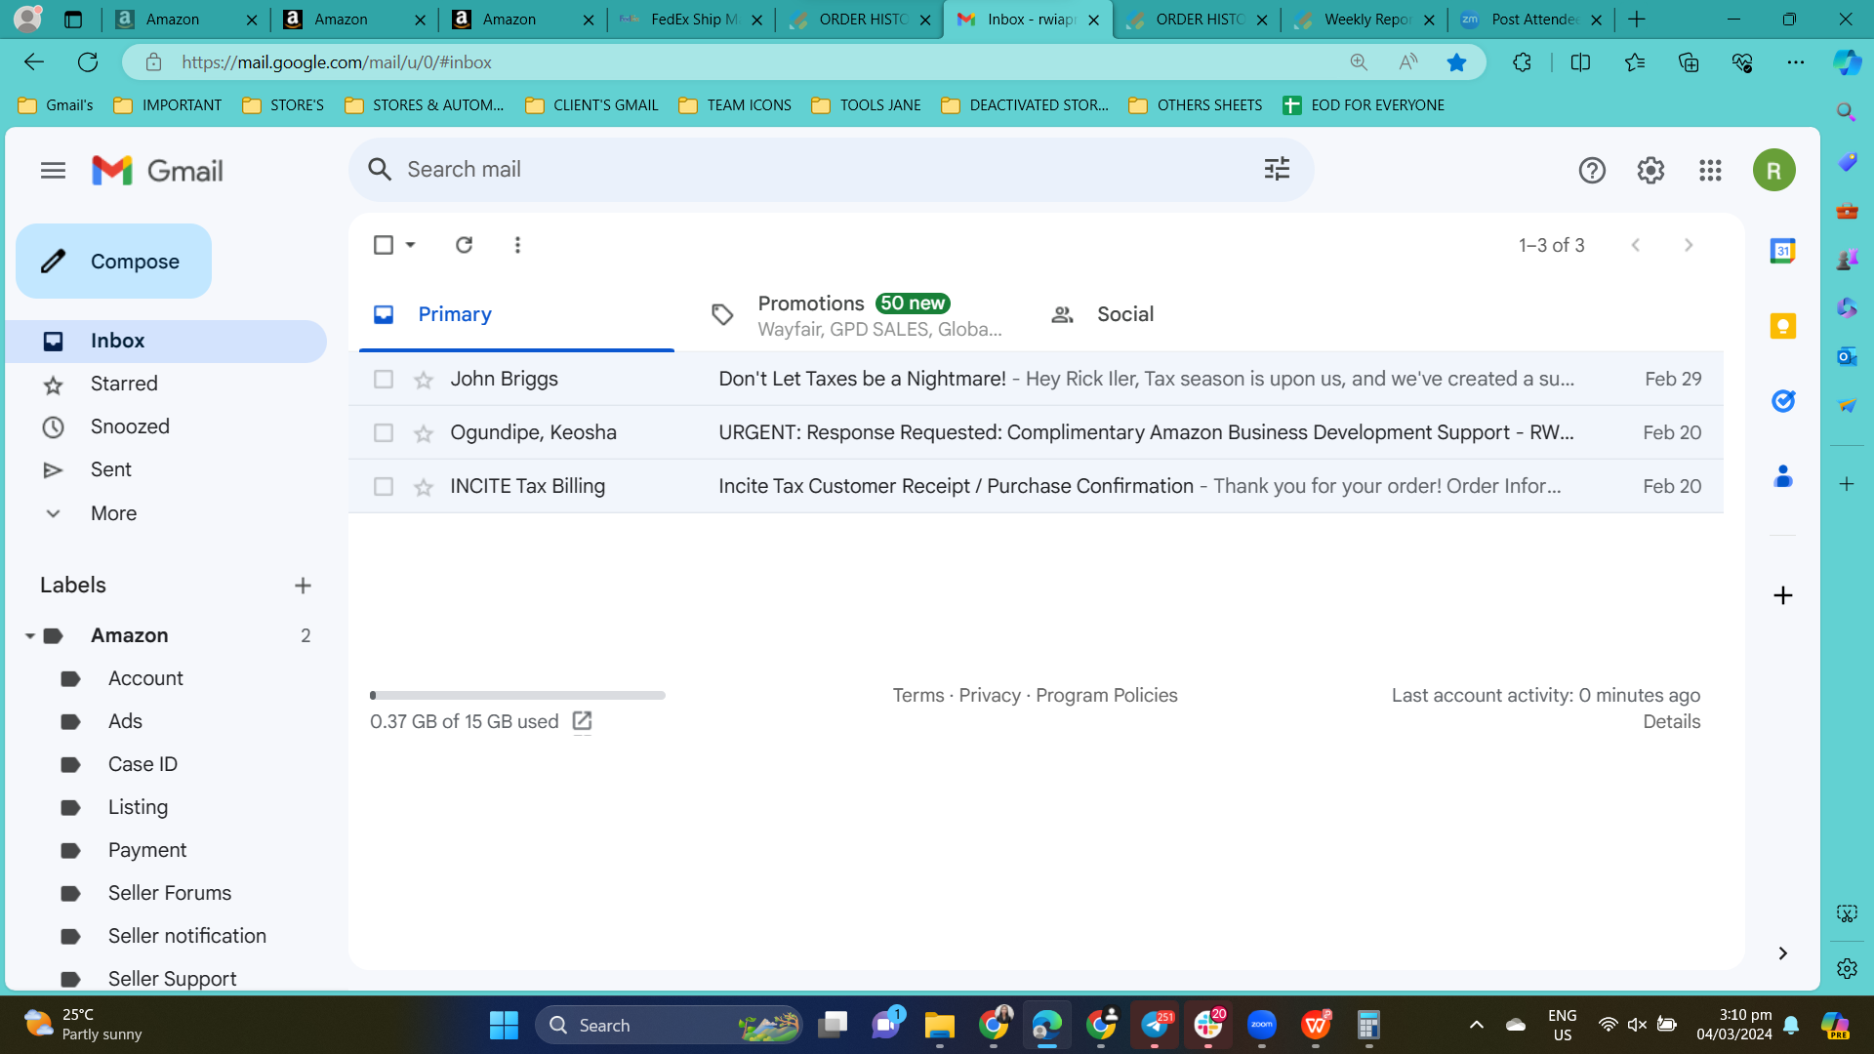Viewport: 1874px width, 1054px height.
Task: Open browser Extensions puzzle icon
Action: (x=1522, y=62)
